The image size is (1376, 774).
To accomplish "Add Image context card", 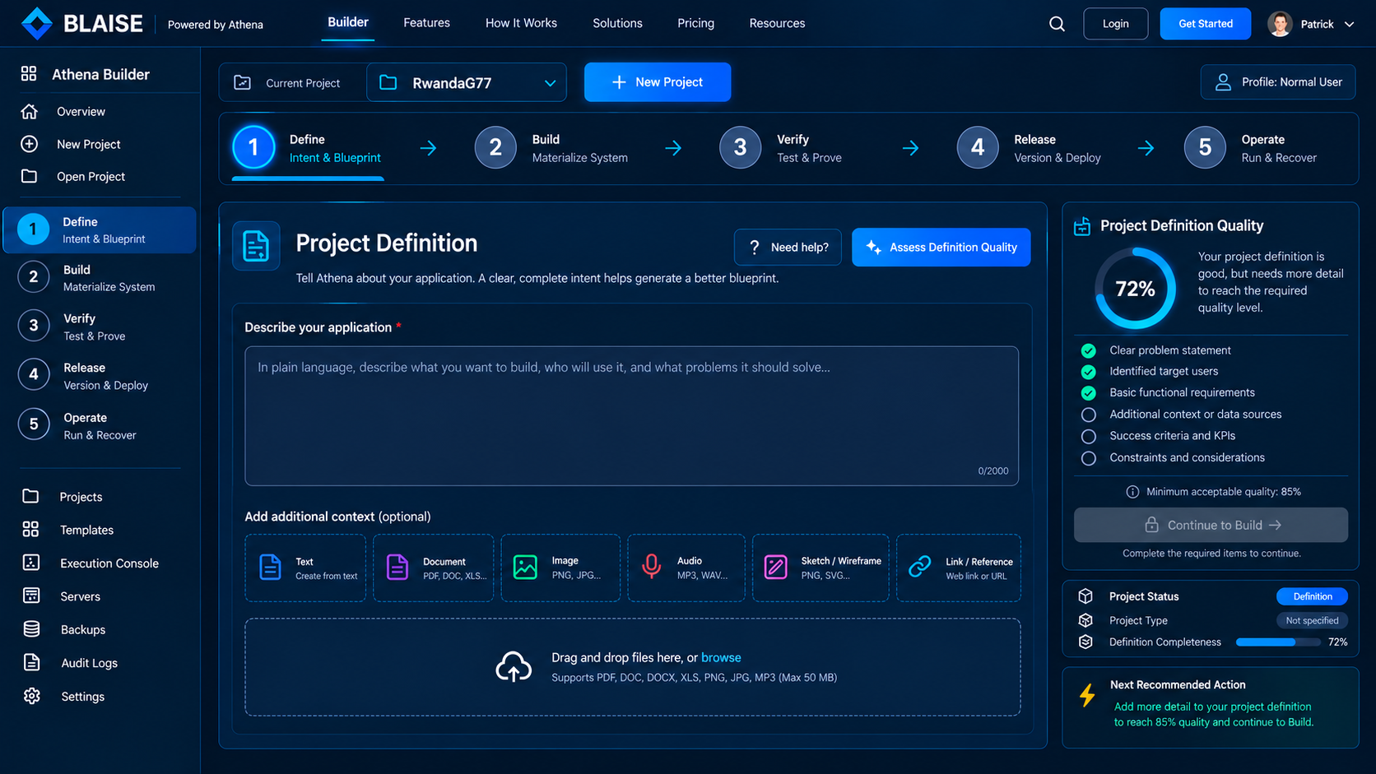I will pyautogui.click(x=560, y=568).
